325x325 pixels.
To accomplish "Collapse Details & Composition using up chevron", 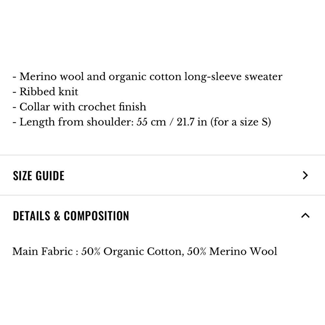I will 305,215.
